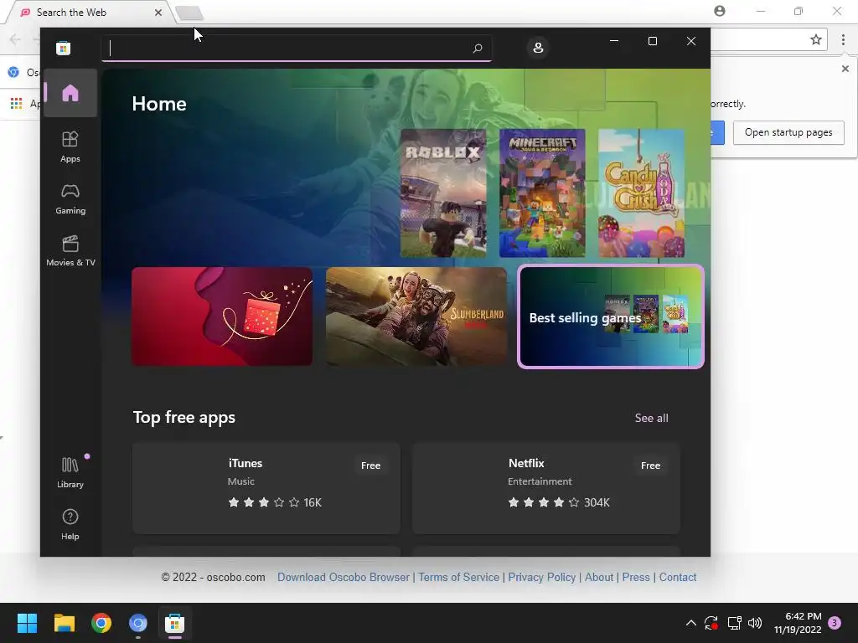Viewport: 858px width, 643px height.
Task: Open the Contact footer link
Action: 677,578
